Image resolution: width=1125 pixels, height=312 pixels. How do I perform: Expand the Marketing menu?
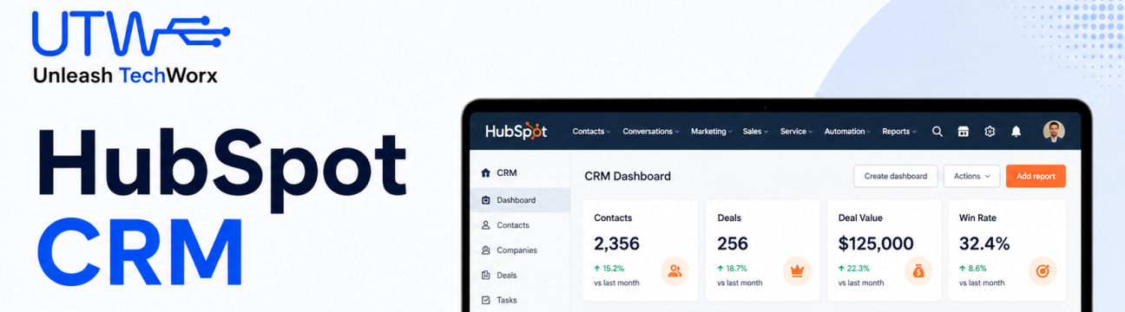[x=712, y=132]
